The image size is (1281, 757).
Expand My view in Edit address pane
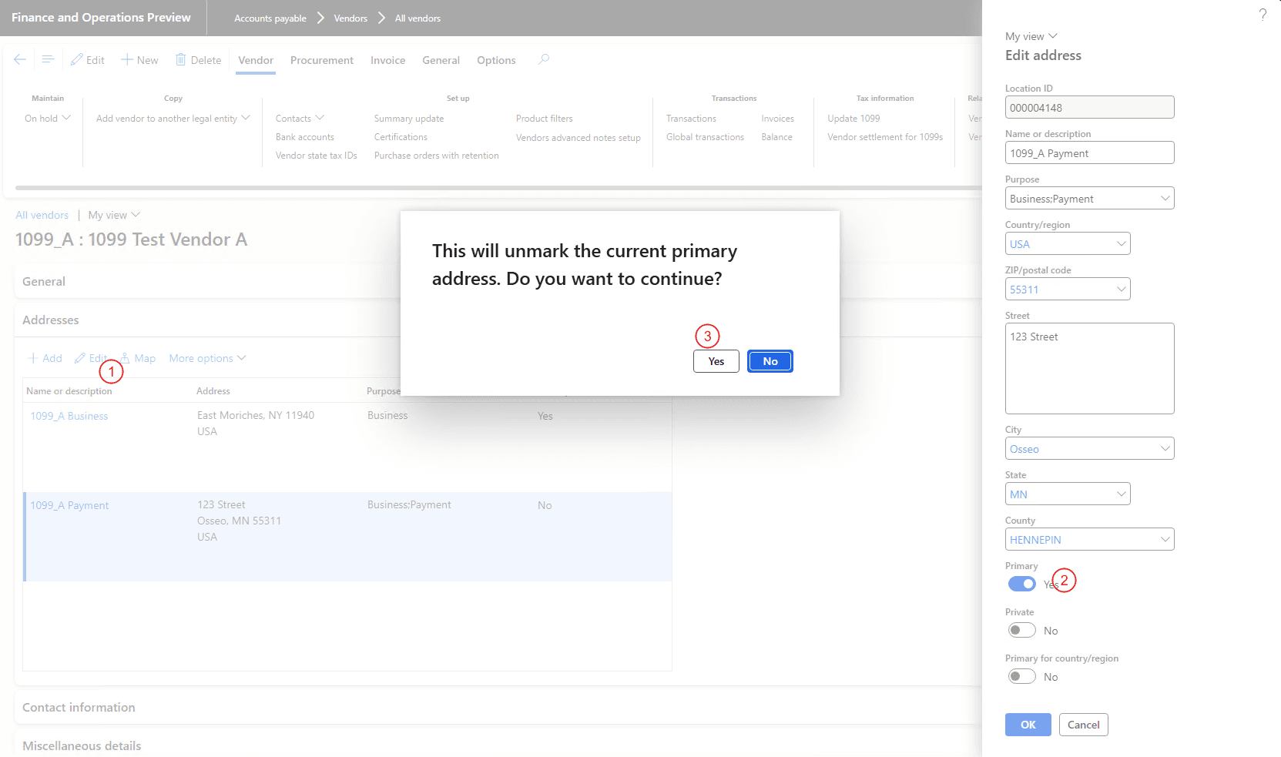[1031, 36]
